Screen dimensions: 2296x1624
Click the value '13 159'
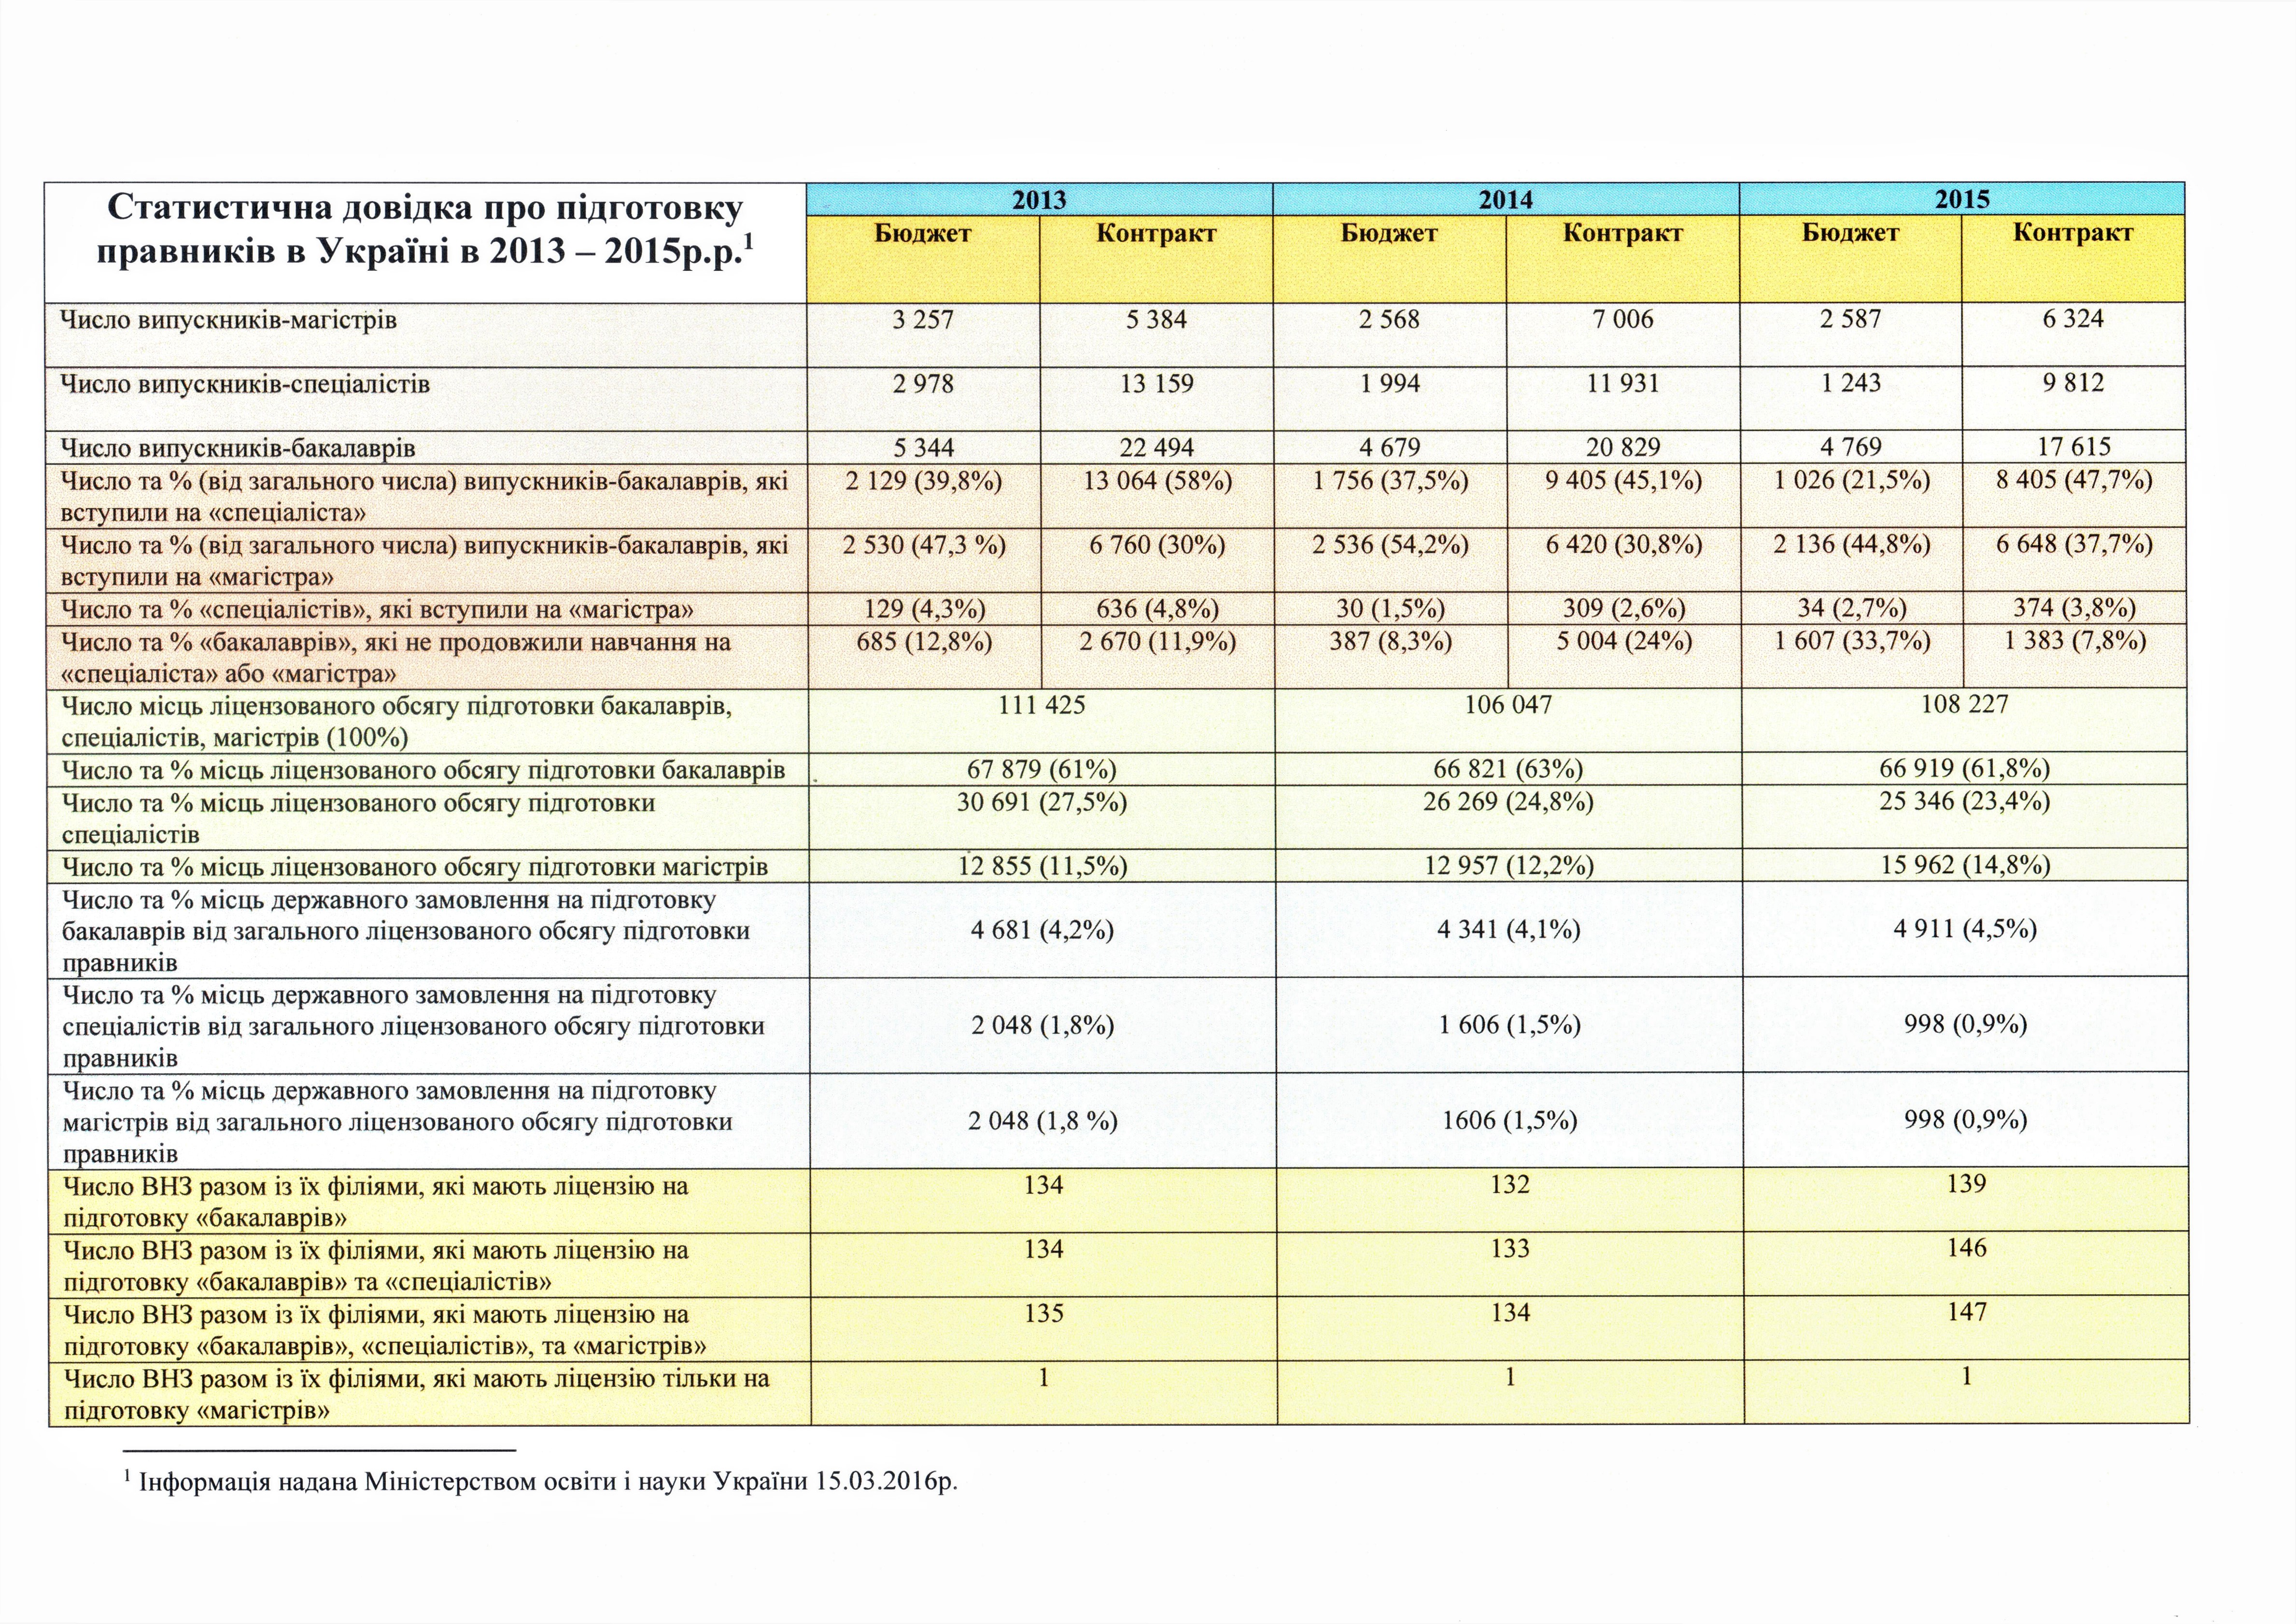tap(1156, 383)
